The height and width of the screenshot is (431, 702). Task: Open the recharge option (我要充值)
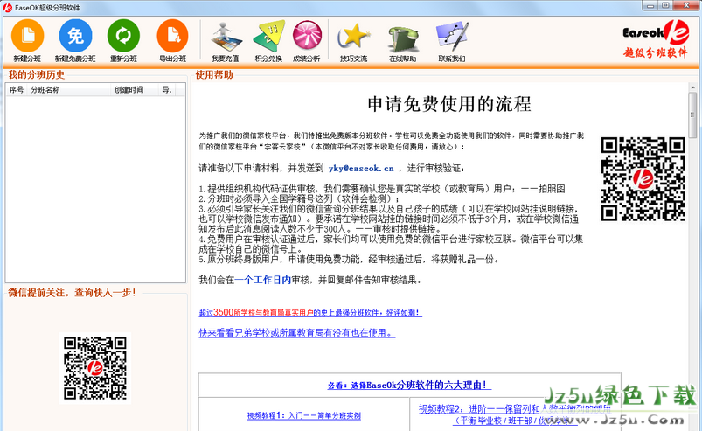(226, 41)
